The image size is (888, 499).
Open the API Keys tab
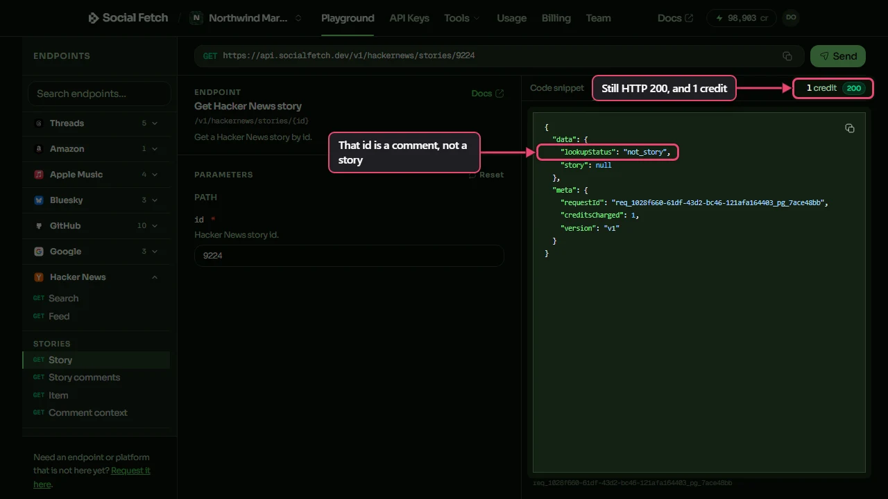[x=409, y=18]
